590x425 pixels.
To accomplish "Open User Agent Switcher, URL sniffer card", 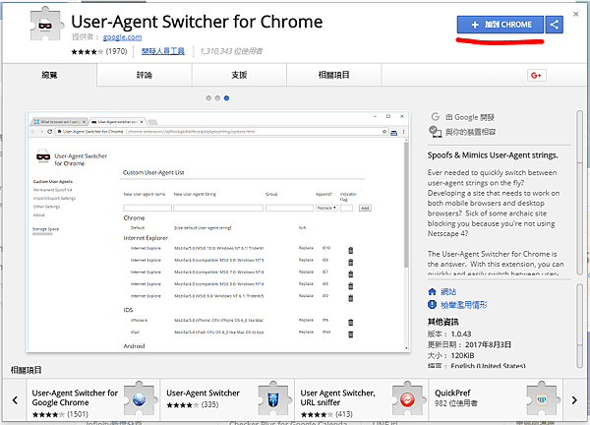I will tap(362, 400).
